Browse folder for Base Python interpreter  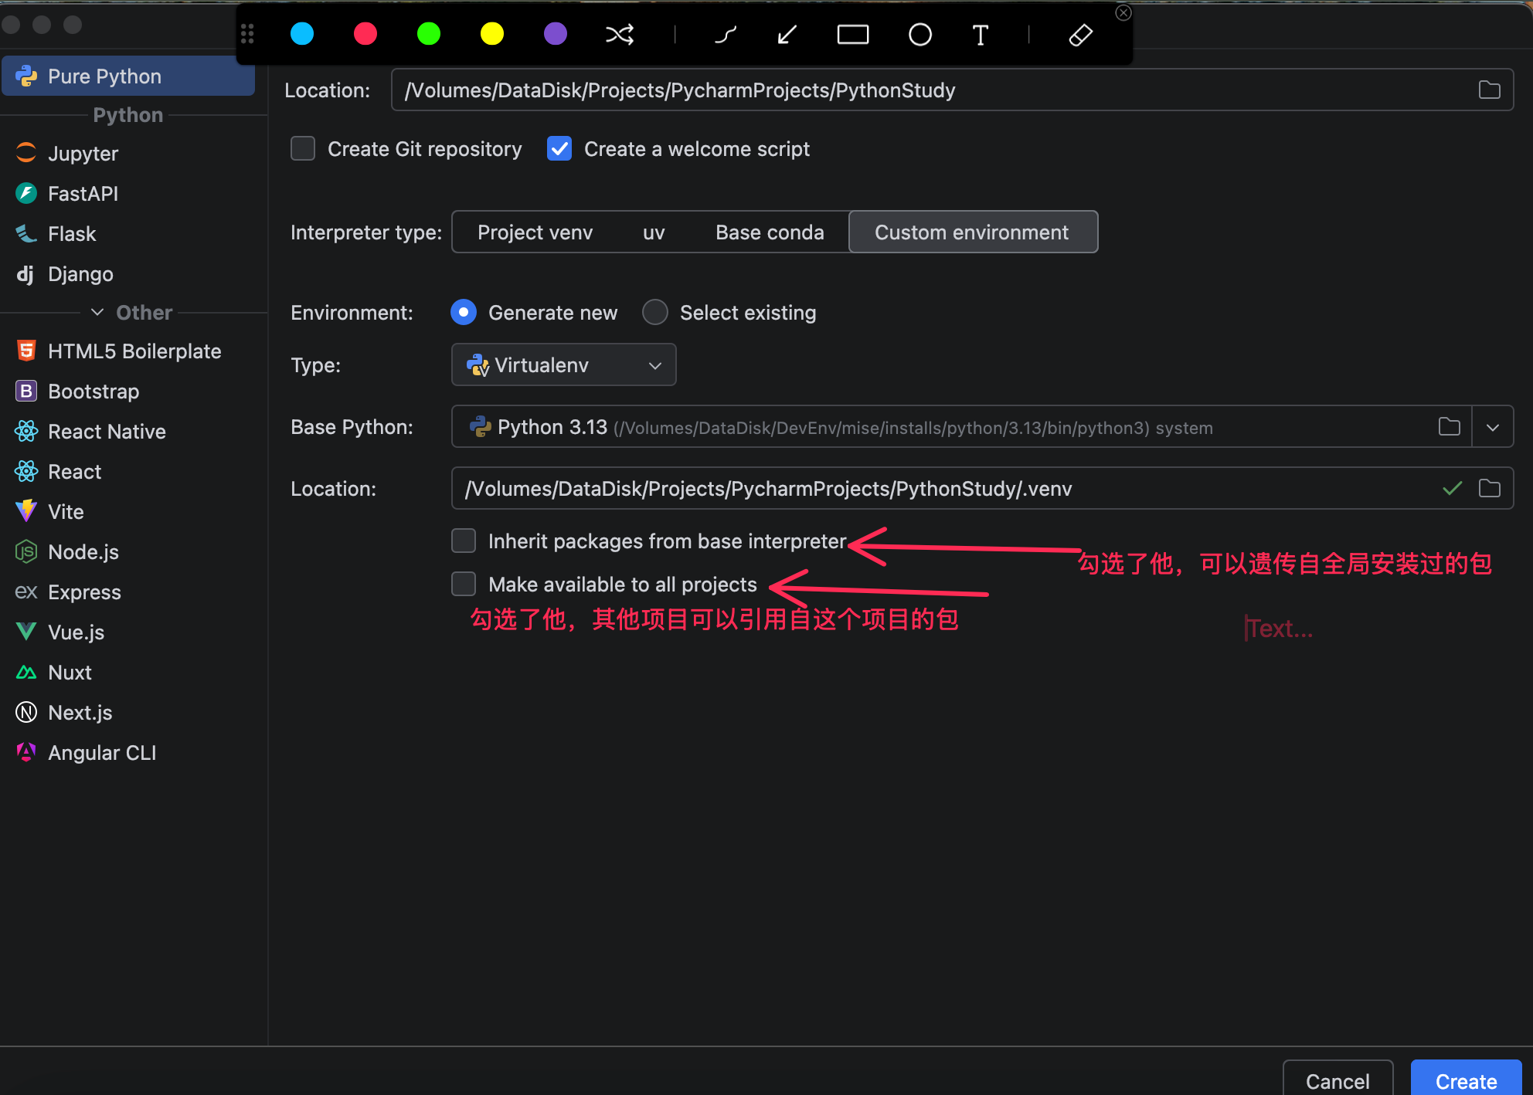[1450, 427]
